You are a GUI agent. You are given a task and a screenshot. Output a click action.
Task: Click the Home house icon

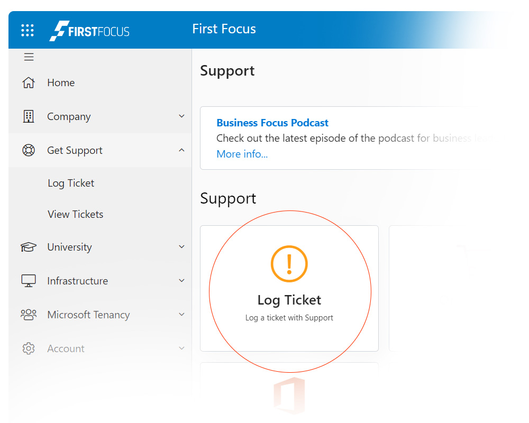[28, 82]
